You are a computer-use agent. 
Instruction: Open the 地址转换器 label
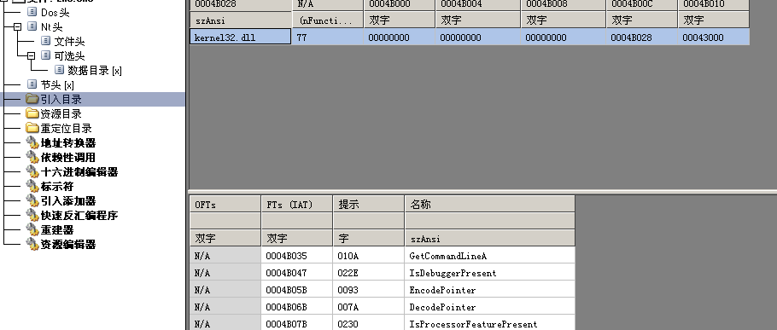pyautogui.click(x=68, y=143)
